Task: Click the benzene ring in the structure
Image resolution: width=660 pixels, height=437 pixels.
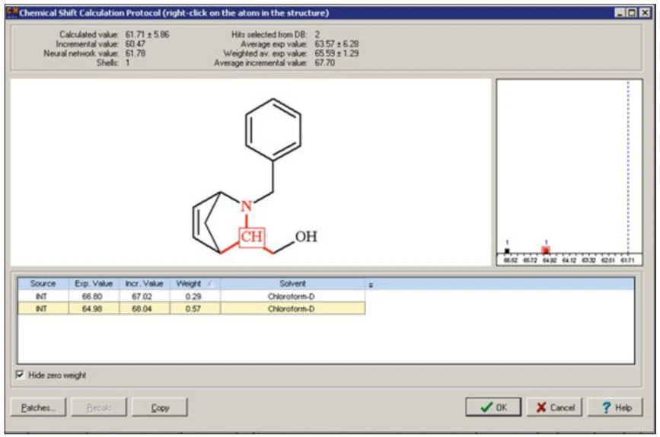Action: click(x=273, y=129)
